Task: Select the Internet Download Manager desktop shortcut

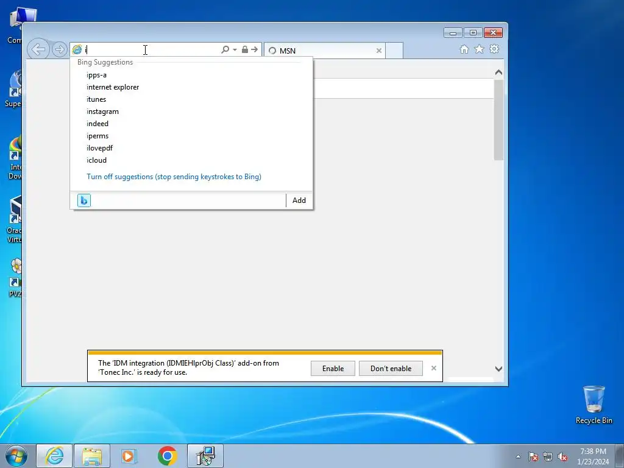Action: click(15, 158)
